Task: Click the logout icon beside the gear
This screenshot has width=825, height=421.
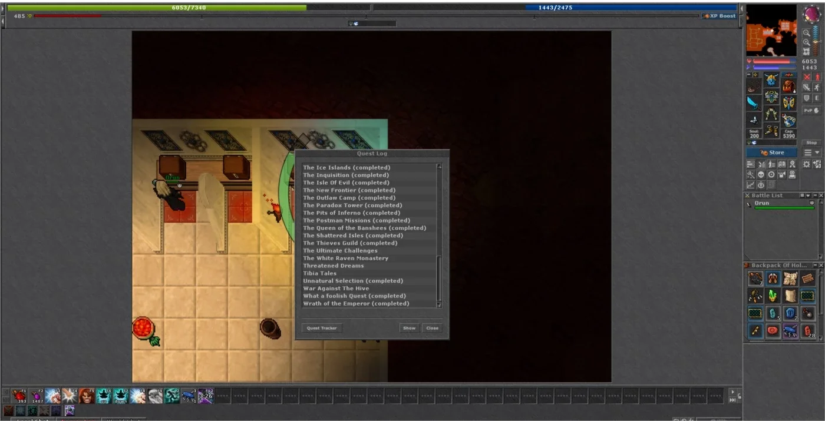Action: pos(817,164)
